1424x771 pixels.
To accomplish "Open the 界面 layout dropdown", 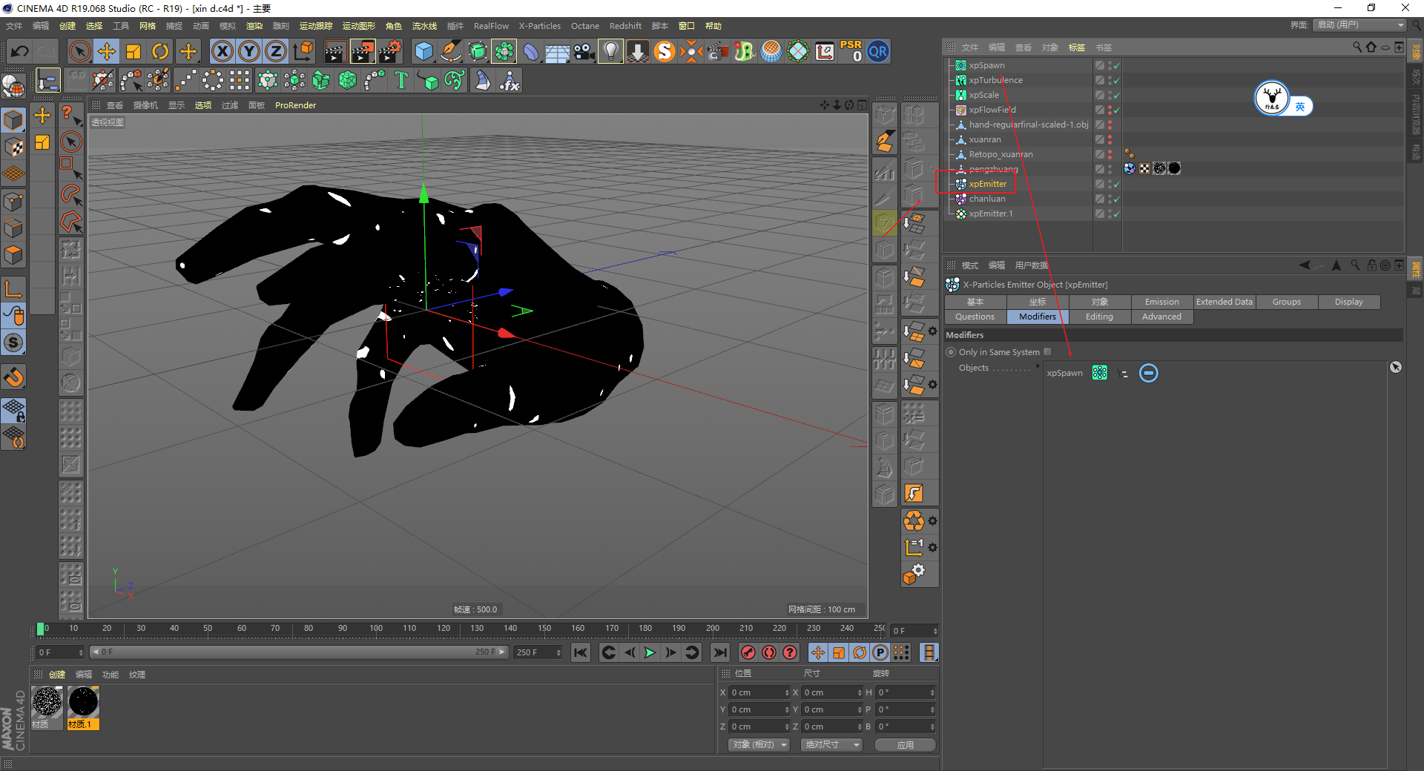I will click(1359, 25).
